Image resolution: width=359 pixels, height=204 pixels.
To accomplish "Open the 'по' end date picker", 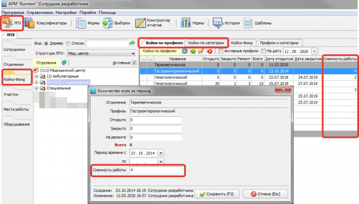I will coord(161,162).
